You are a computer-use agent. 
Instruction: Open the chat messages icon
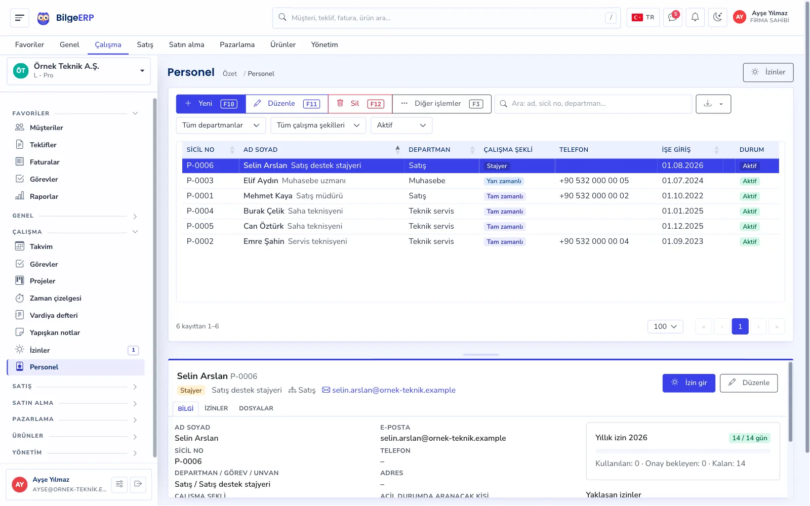click(x=672, y=17)
